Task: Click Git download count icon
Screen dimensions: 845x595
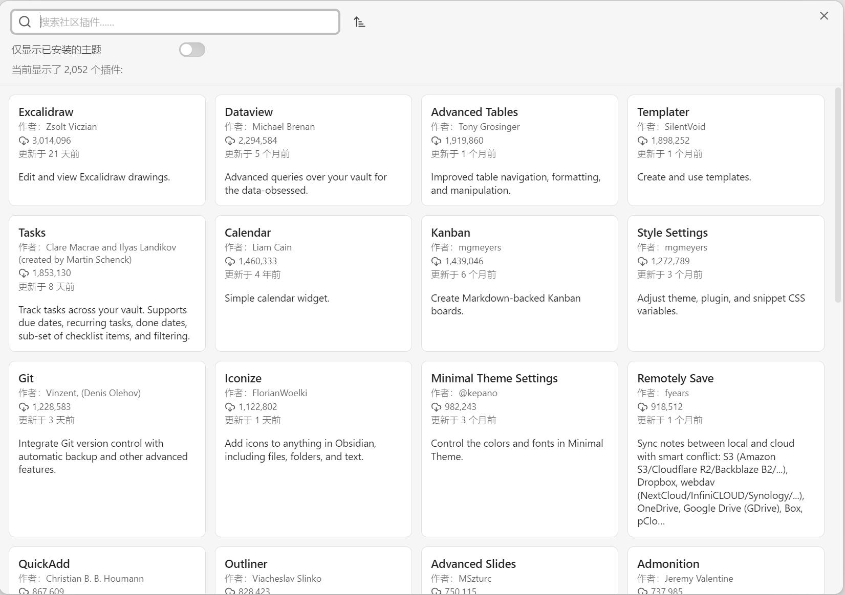Action: pyautogui.click(x=24, y=407)
